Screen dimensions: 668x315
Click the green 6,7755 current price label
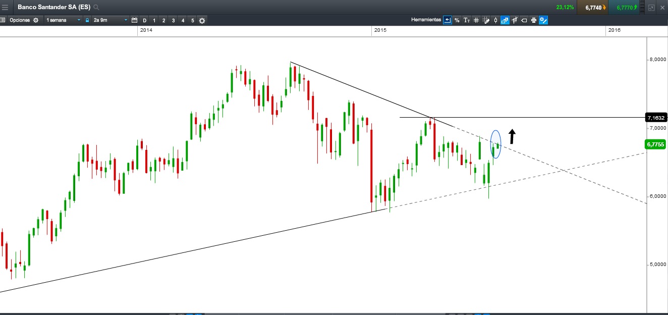656,144
